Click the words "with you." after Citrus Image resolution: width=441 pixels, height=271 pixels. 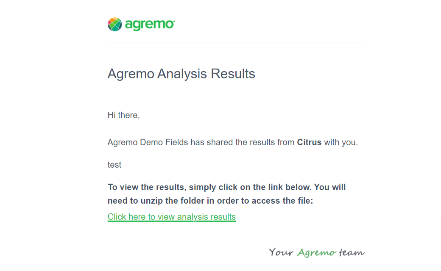coord(341,142)
